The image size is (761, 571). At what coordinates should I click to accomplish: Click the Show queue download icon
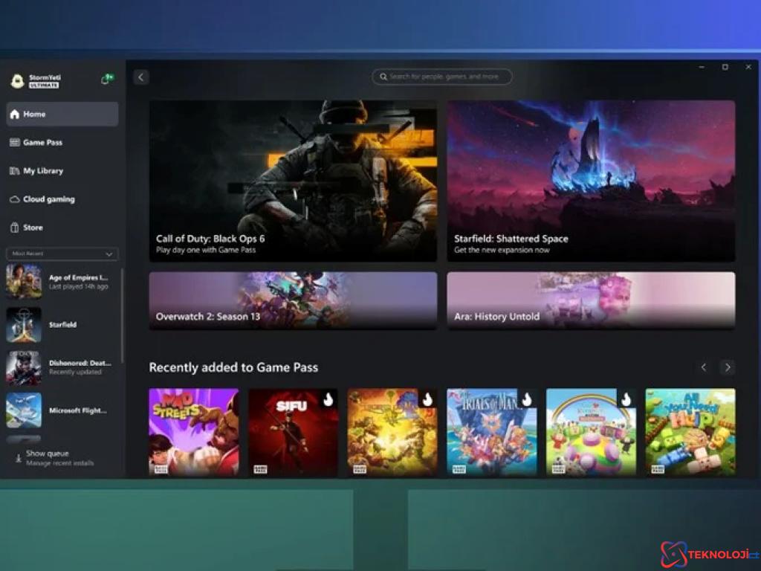(18, 458)
